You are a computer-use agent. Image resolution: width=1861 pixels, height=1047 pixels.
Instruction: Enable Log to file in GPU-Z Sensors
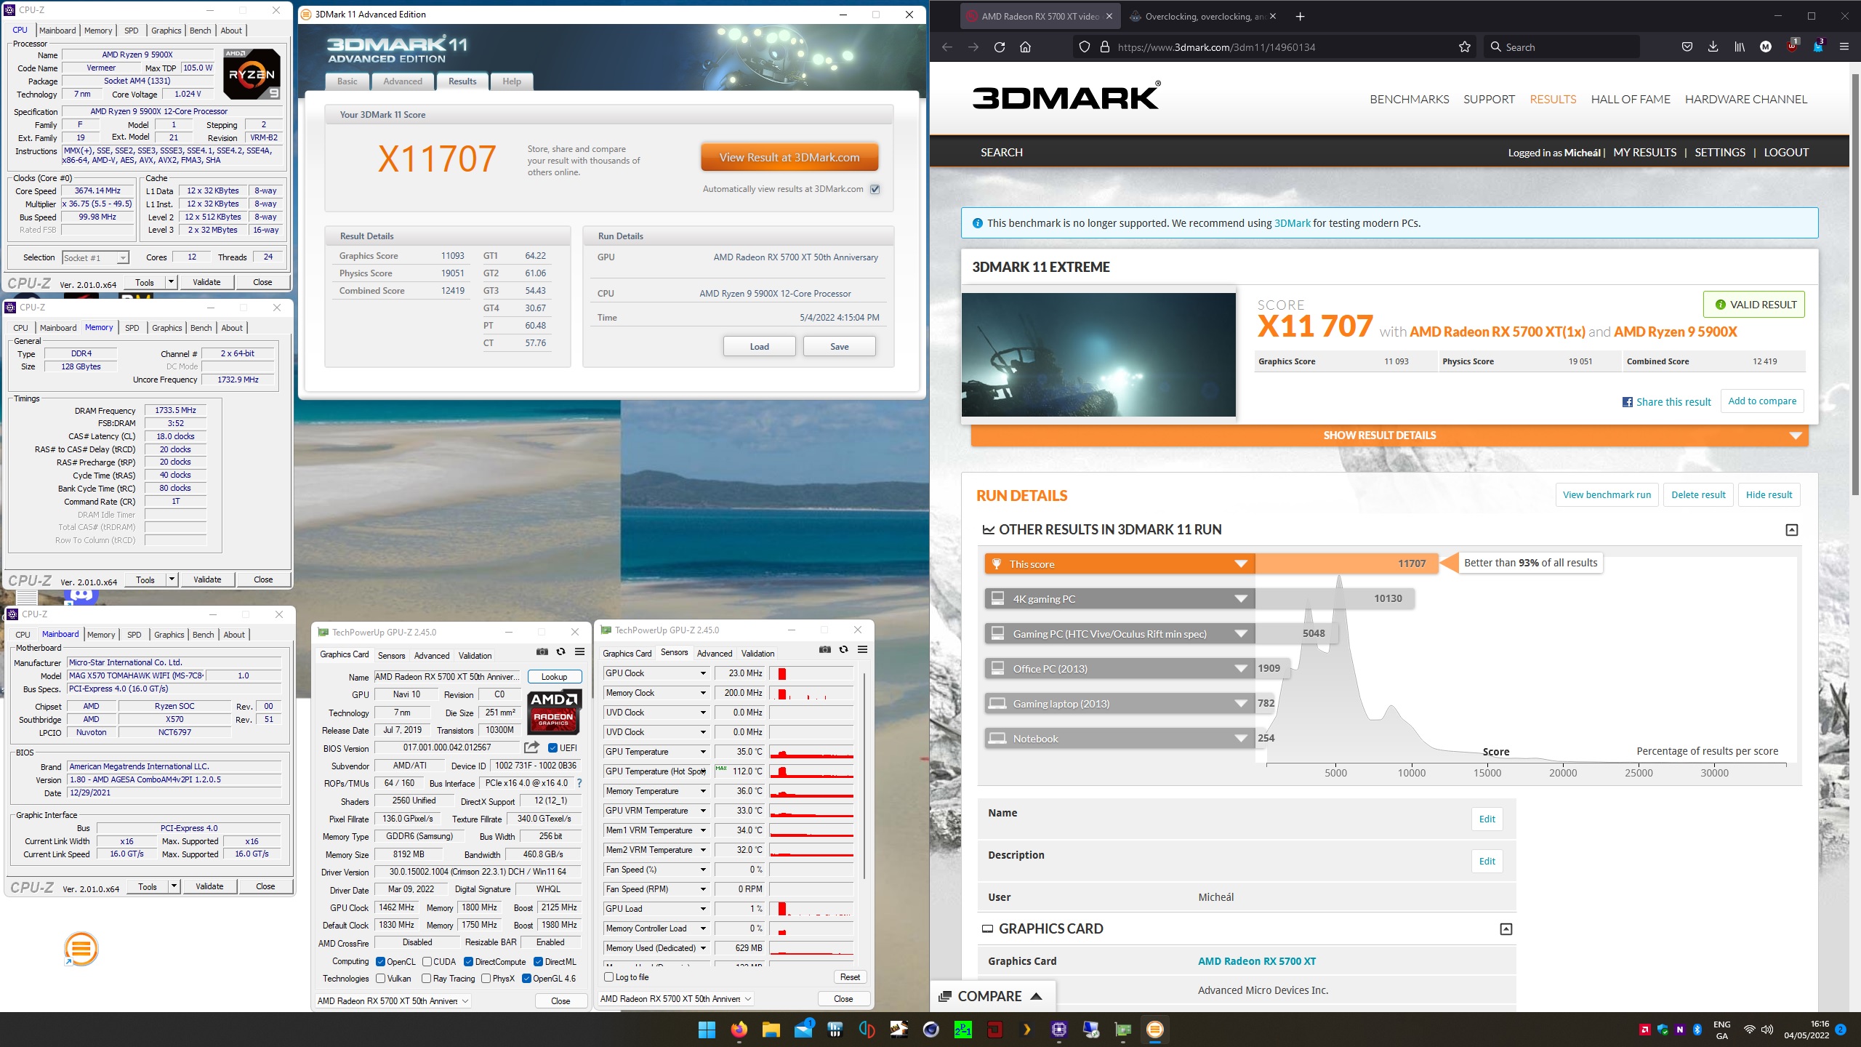pos(609,977)
